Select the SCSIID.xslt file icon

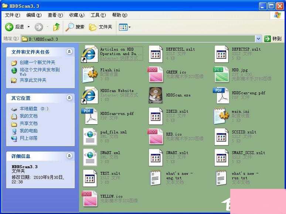click(221, 137)
